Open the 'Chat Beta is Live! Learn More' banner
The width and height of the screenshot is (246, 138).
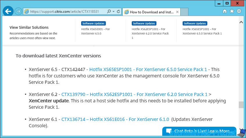(199, 131)
